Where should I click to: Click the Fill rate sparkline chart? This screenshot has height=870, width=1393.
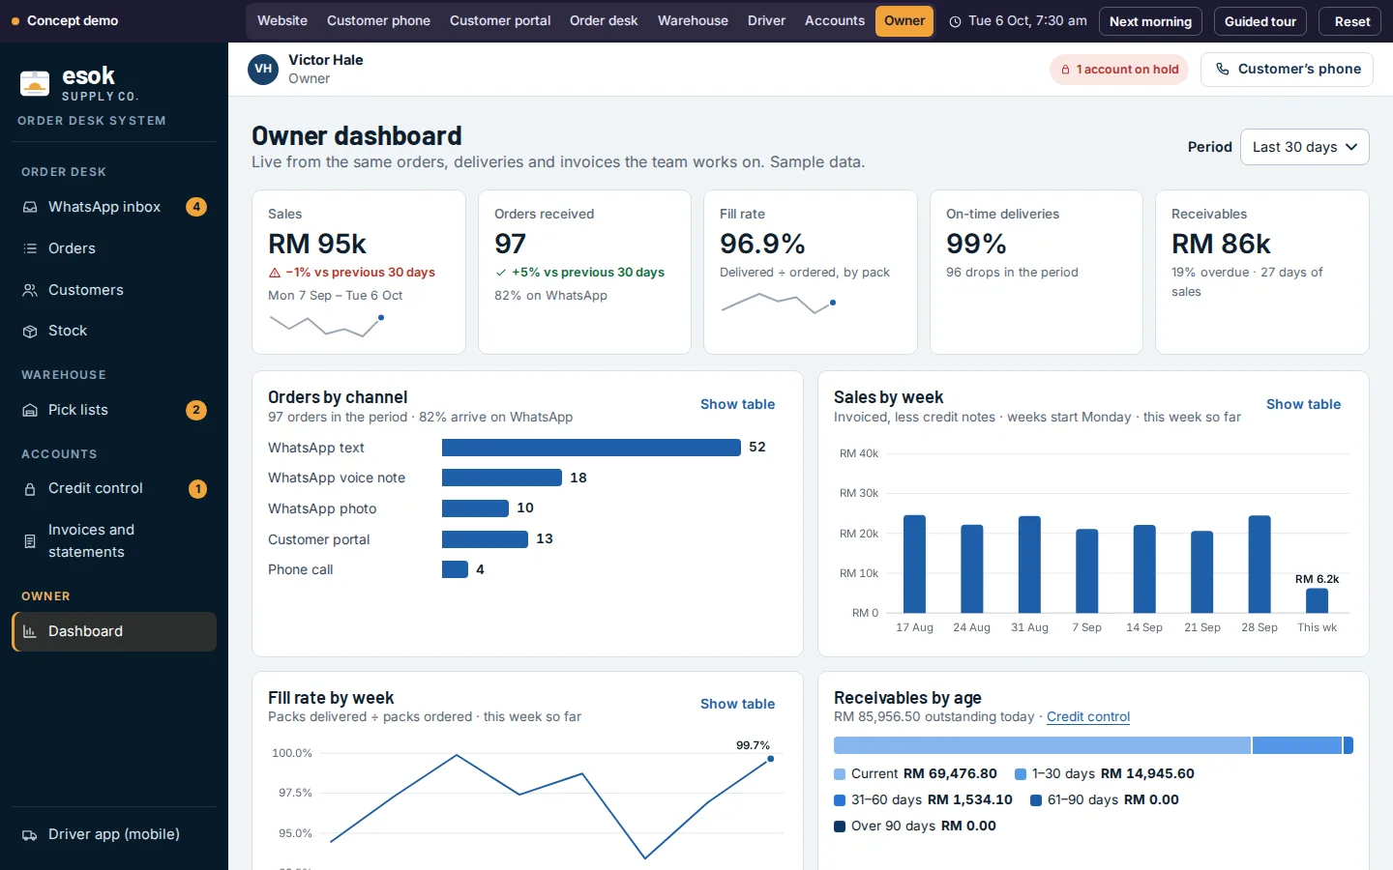pos(779,304)
